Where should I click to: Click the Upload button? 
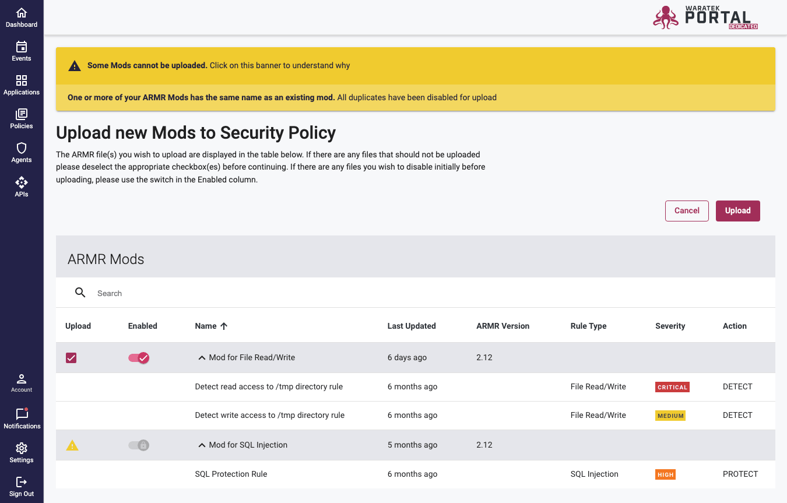pyautogui.click(x=738, y=211)
